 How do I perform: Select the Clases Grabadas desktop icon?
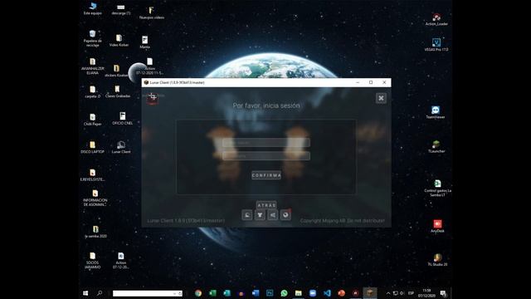(x=118, y=91)
